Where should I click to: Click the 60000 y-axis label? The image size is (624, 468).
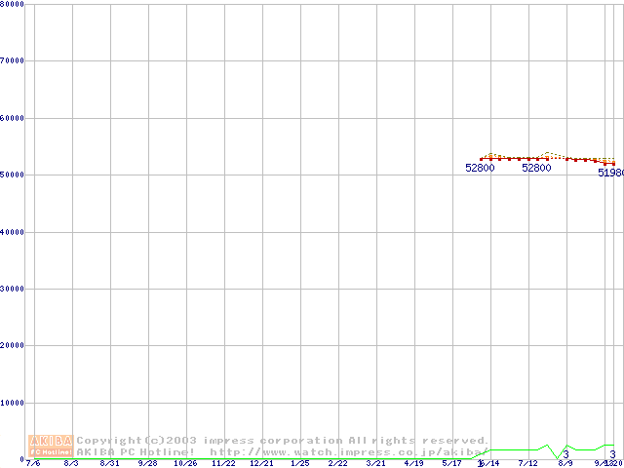(13, 118)
